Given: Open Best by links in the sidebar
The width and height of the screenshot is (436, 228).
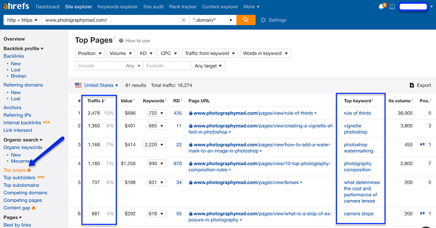Looking at the screenshot, I should click(x=17, y=225).
